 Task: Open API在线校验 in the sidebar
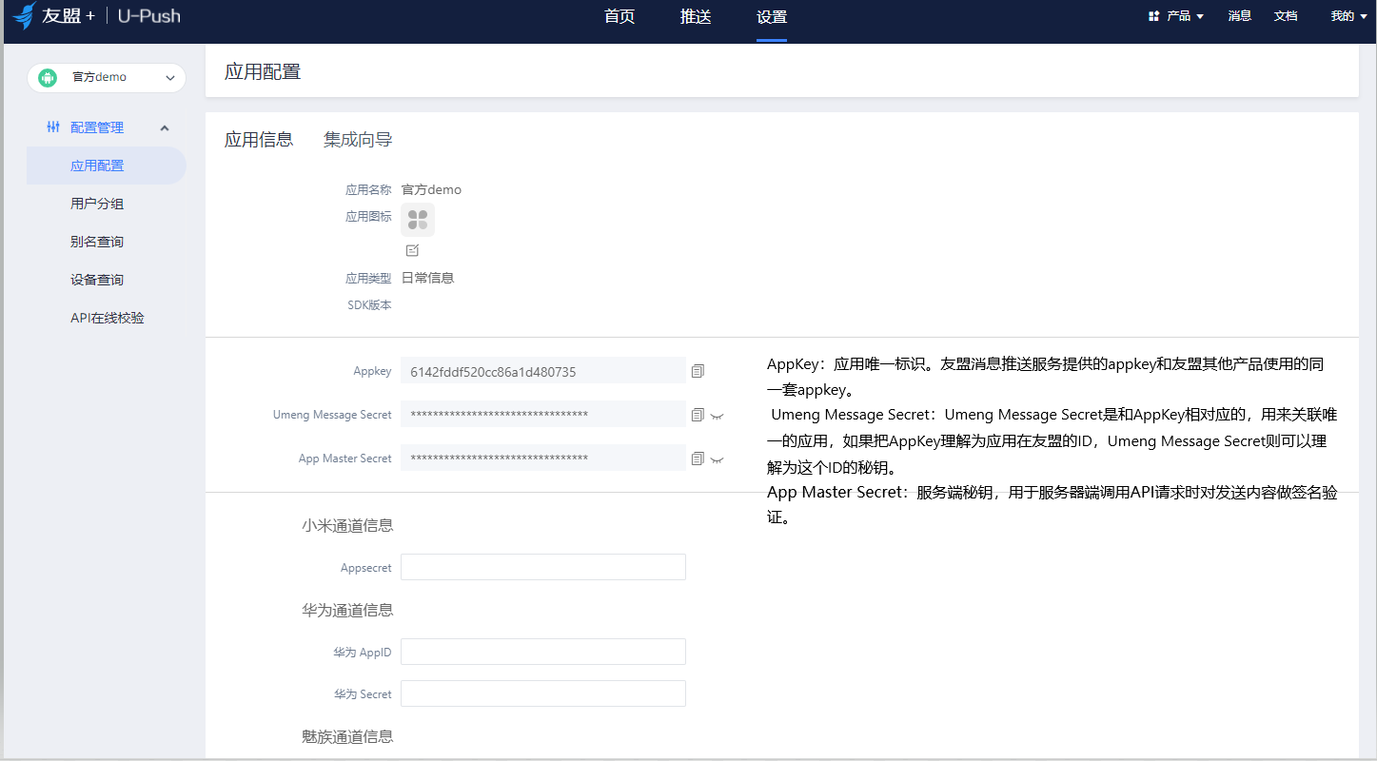coord(107,318)
